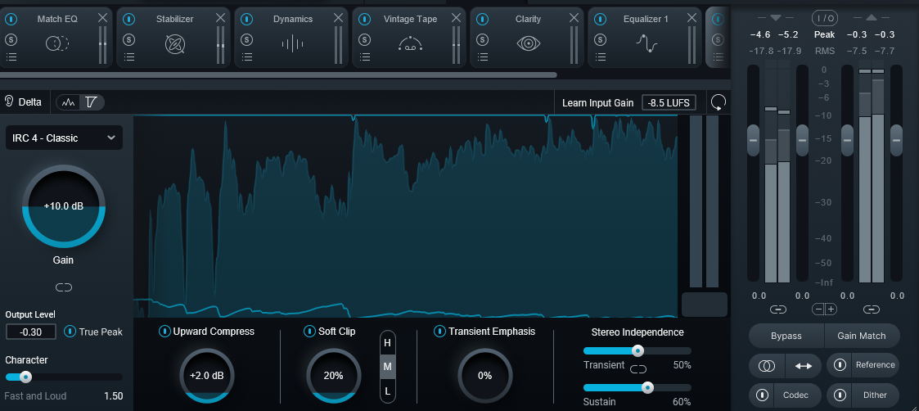The width and height of the screenshot is (919, 411).
Task: Click Learn Input Gain
Action: coord(598,102)
